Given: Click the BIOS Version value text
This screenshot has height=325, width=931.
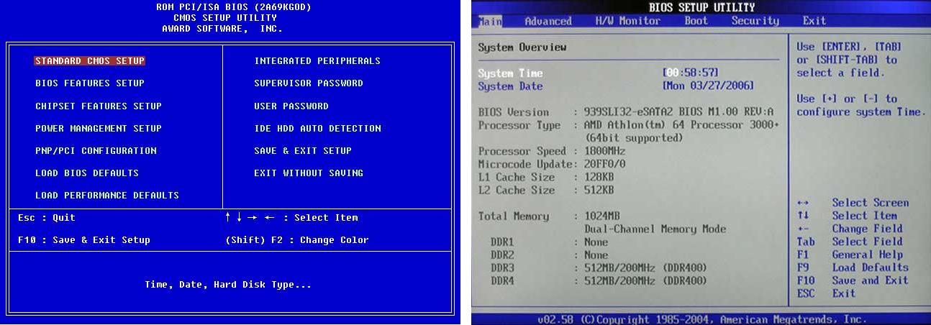Looking at the screenshot, I should pyautogui.click(x=678, y=112).
